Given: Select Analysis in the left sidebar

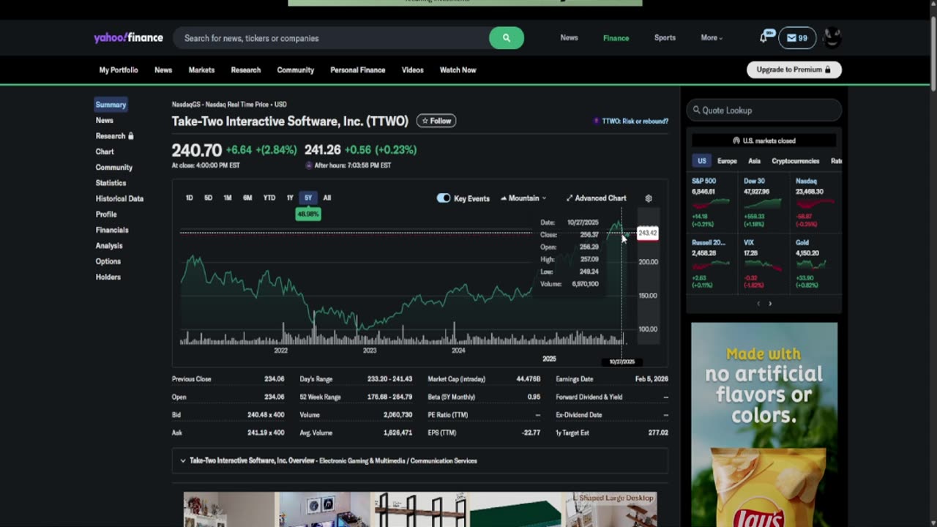Looking at the screenshot, I should tap(109, 246).
